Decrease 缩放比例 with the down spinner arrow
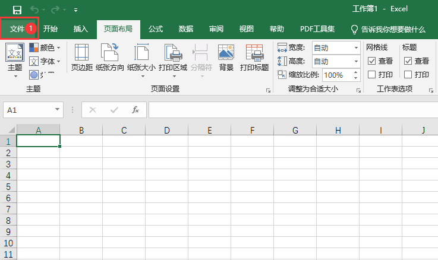 (355, 78)
